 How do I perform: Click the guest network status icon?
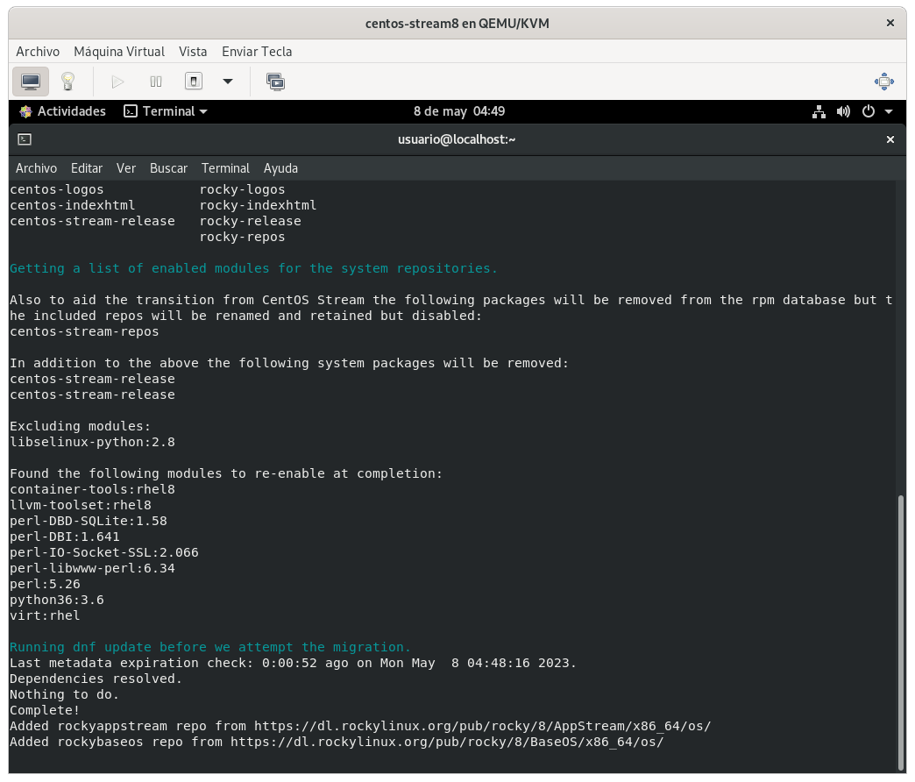(x=819, y=111)
